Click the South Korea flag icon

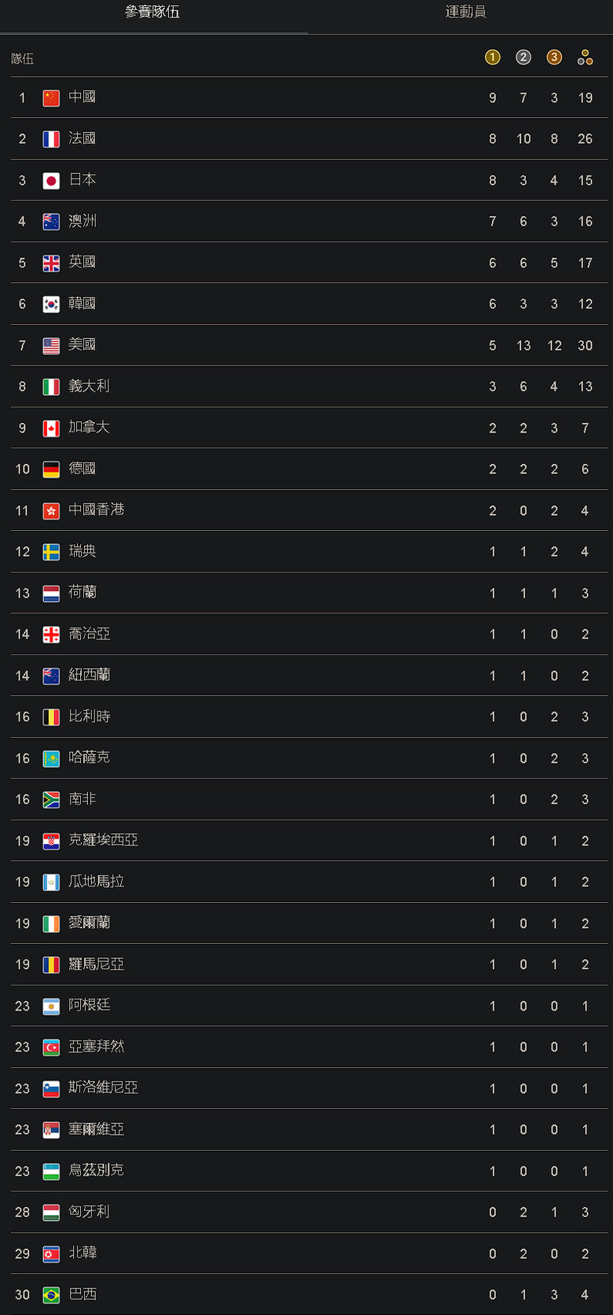click(x=51, y=304)
